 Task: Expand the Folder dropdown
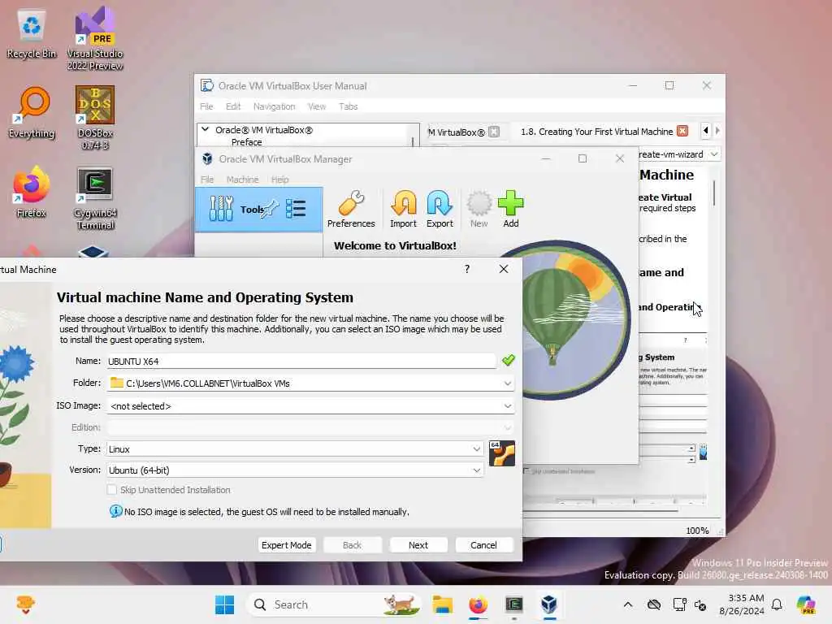pos(507,383)
